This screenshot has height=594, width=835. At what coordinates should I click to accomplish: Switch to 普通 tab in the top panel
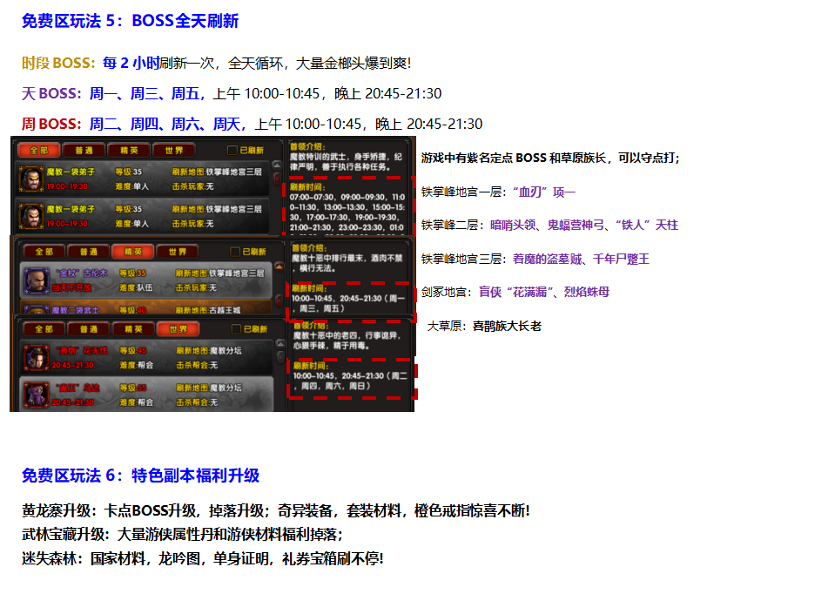(x=84, y=151)
